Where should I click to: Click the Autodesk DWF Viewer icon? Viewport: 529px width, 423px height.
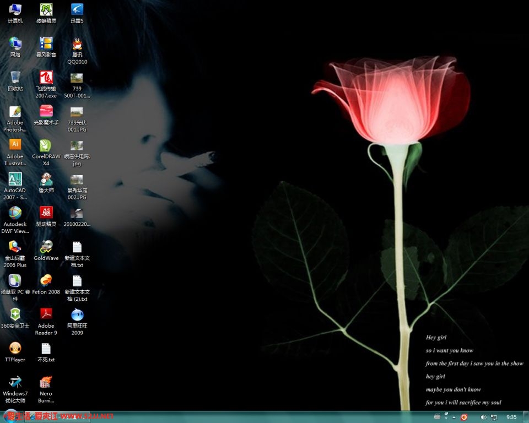click(15, 213)
